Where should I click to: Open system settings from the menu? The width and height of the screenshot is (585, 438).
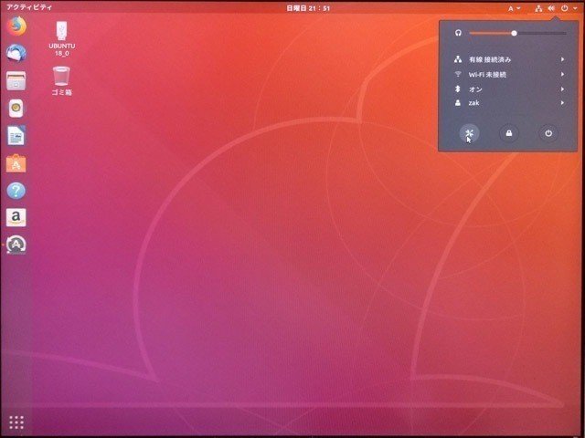pos(469,133)
